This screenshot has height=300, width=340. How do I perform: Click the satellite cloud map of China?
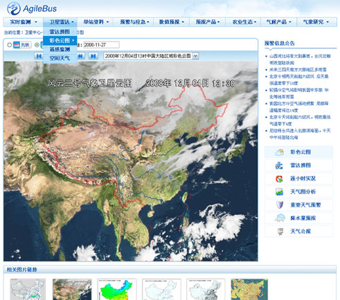click(131, 161)
